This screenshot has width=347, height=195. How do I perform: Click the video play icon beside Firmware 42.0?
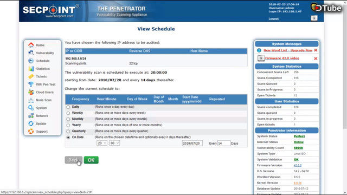tap(261, 58)
